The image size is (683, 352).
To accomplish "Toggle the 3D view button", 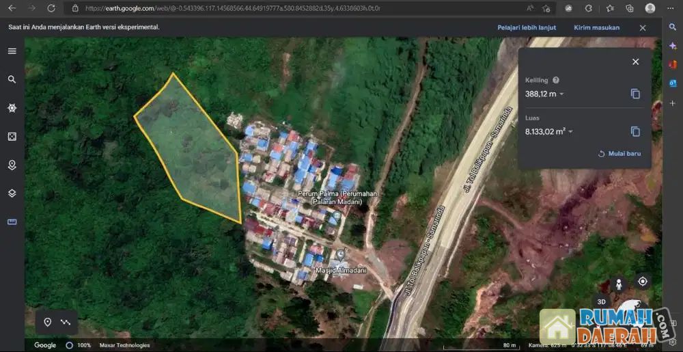I will click(601, 301).
